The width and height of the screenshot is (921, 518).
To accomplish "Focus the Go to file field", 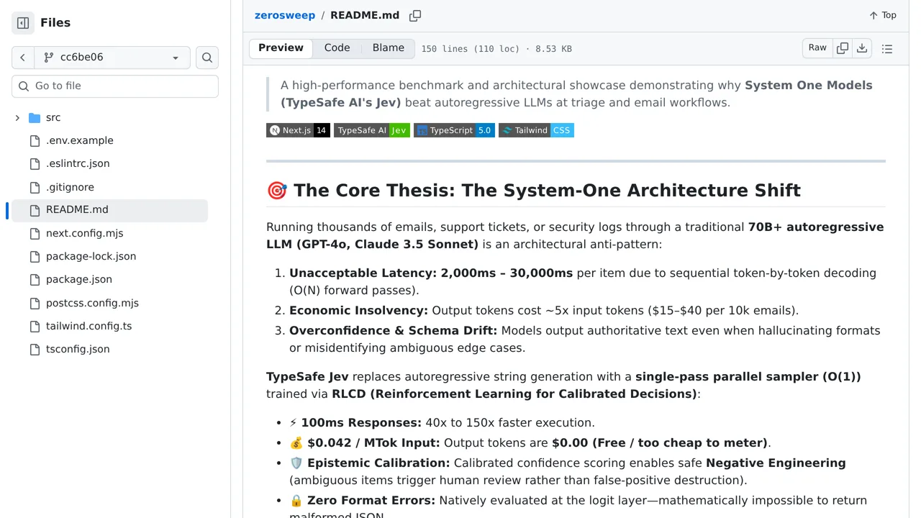I will pos(115,86).
